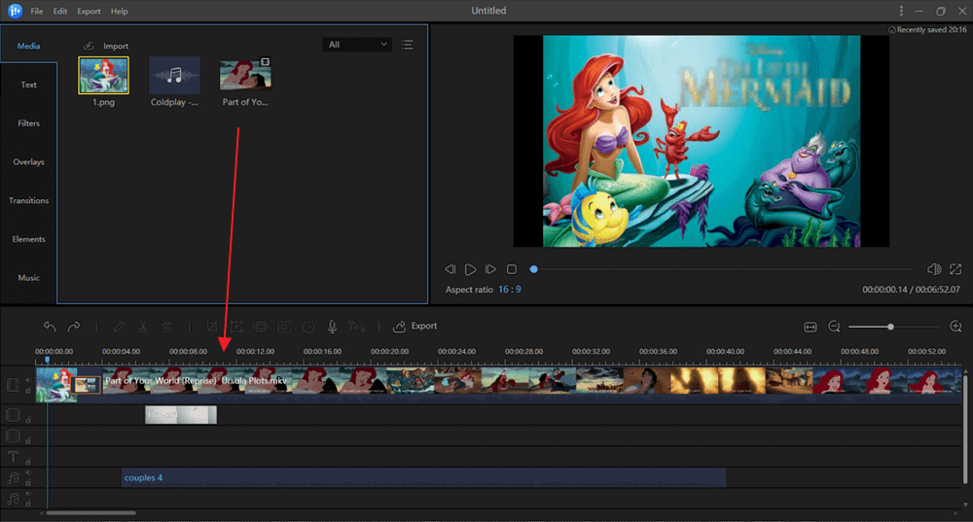This screenshot has width=973, height=522.
Task: Click the trash delete icon
Action: pos(167,327)
